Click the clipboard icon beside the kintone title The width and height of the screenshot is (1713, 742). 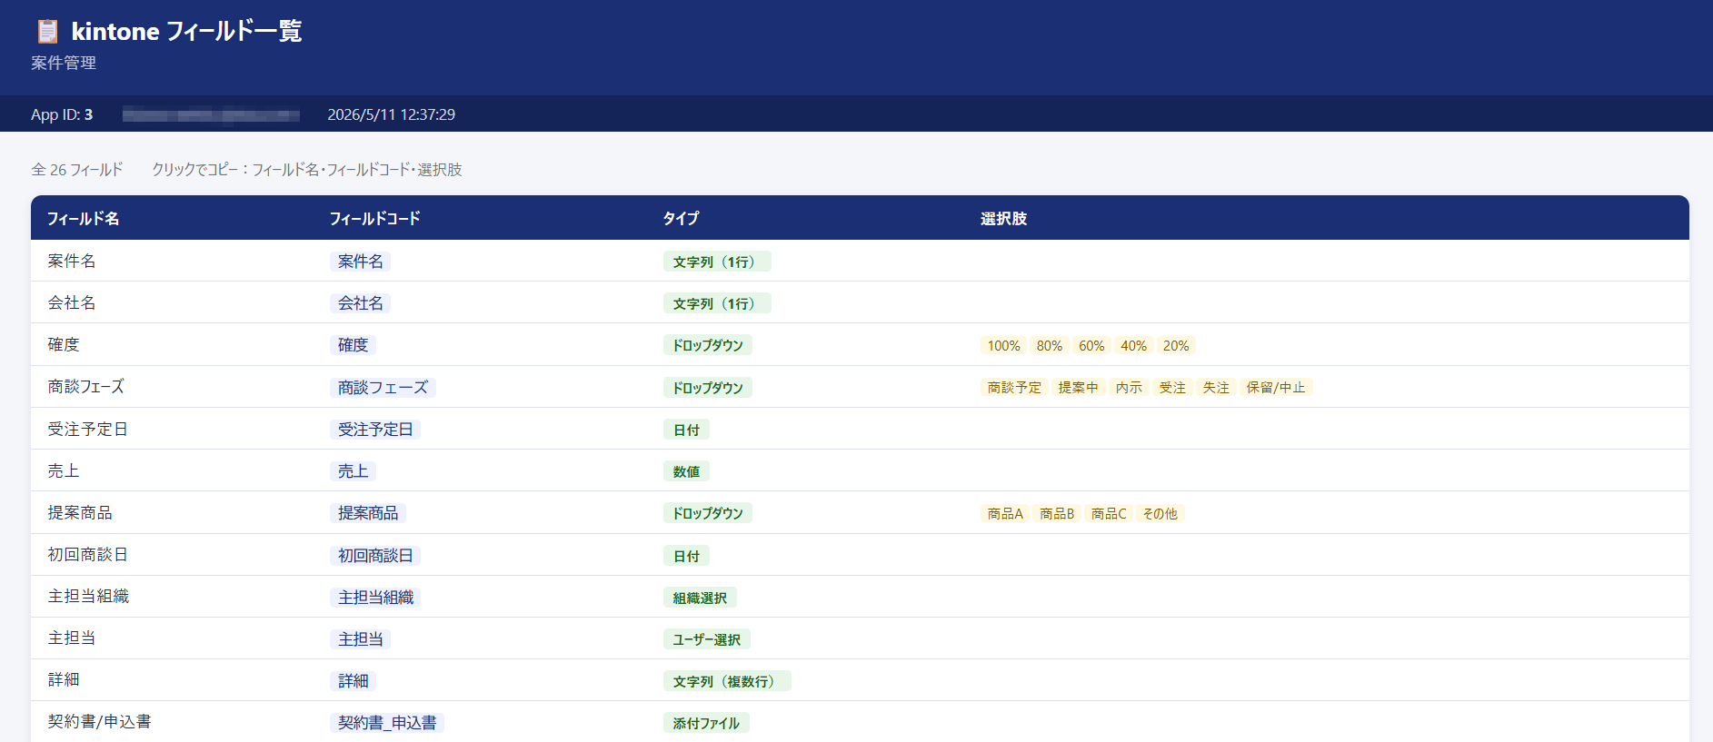tap(47, 31)
